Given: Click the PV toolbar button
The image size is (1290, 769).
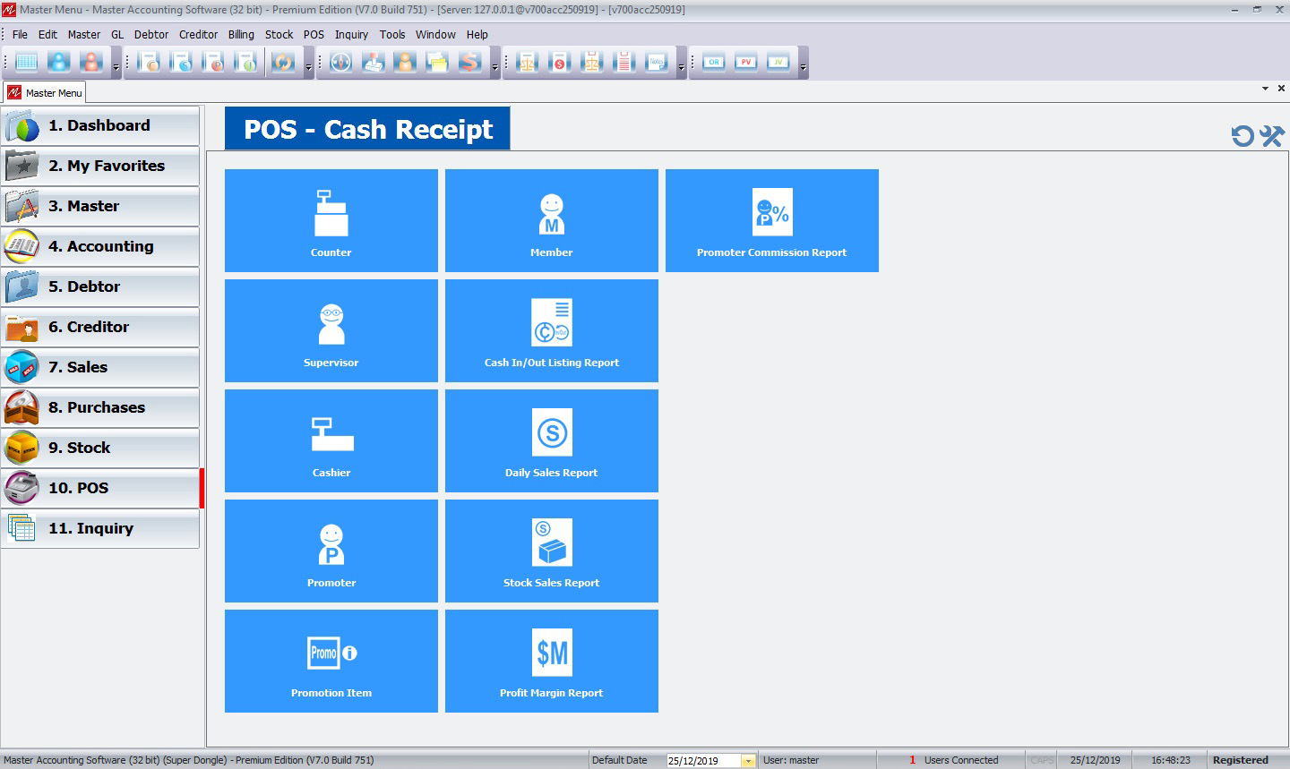Looking at the screenshot, I should (x=746, y=63).
